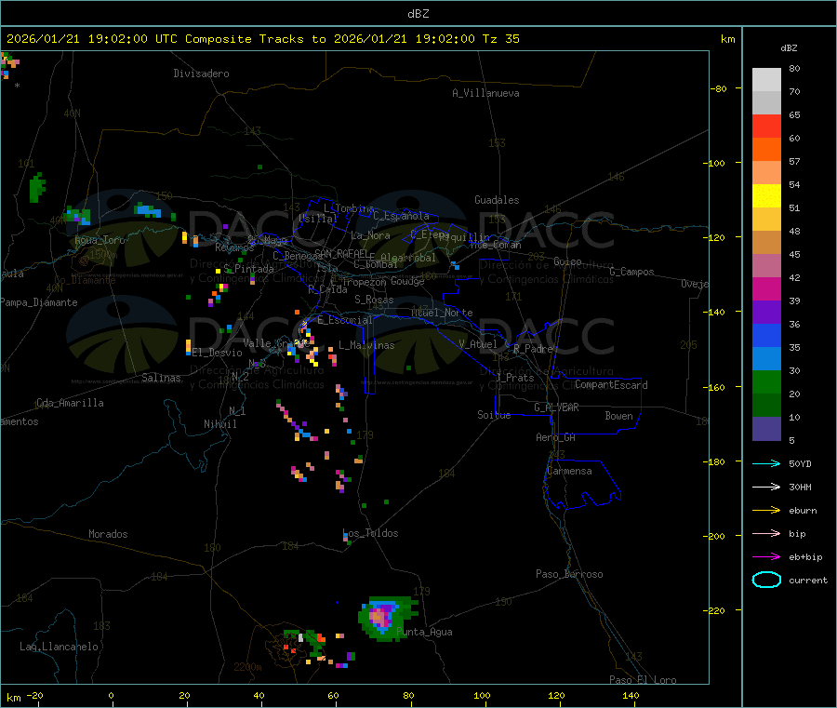Pick the red swatch between 65 and 60
The image size is (837, 708).
coord(766,126)
